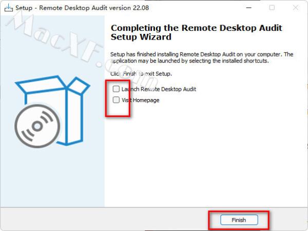Minimize the Setup window

(249, 8)
